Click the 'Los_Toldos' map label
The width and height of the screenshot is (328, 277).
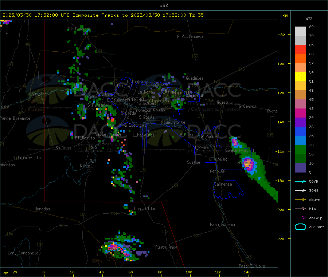click(145, 209)
